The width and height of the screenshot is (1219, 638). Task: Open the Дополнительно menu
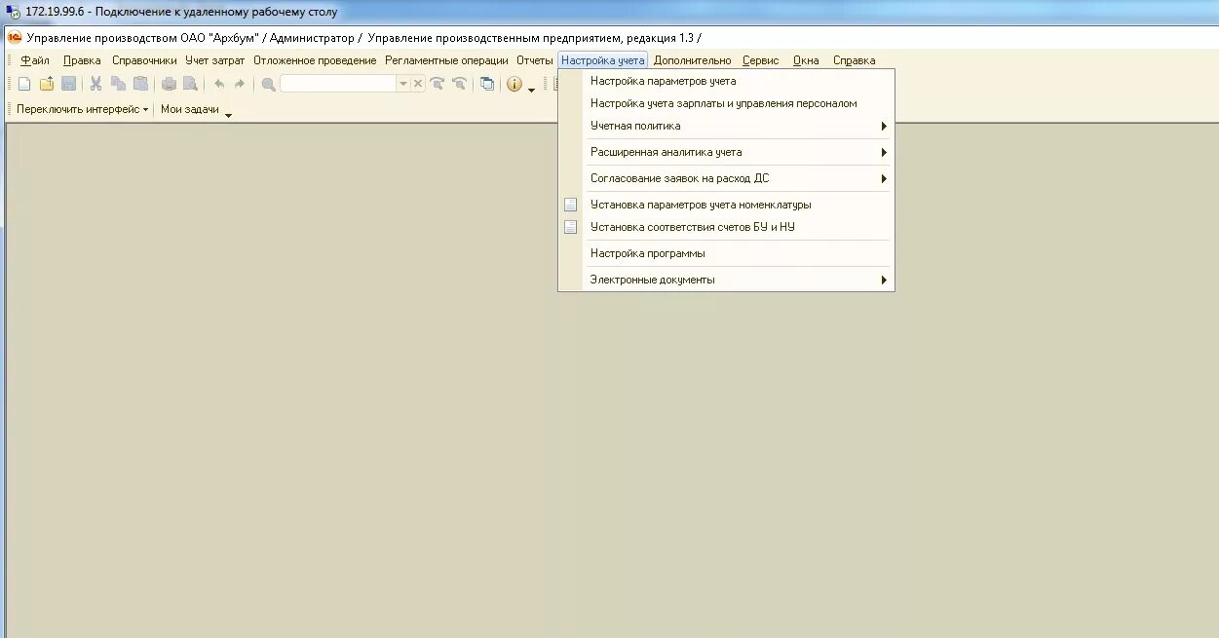[692, 60]
